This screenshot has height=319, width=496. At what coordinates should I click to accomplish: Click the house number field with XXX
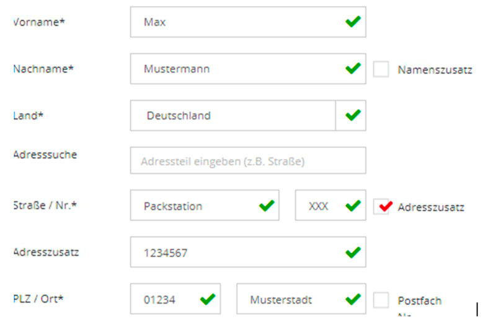pyautogui.click(x=319, y=206)
